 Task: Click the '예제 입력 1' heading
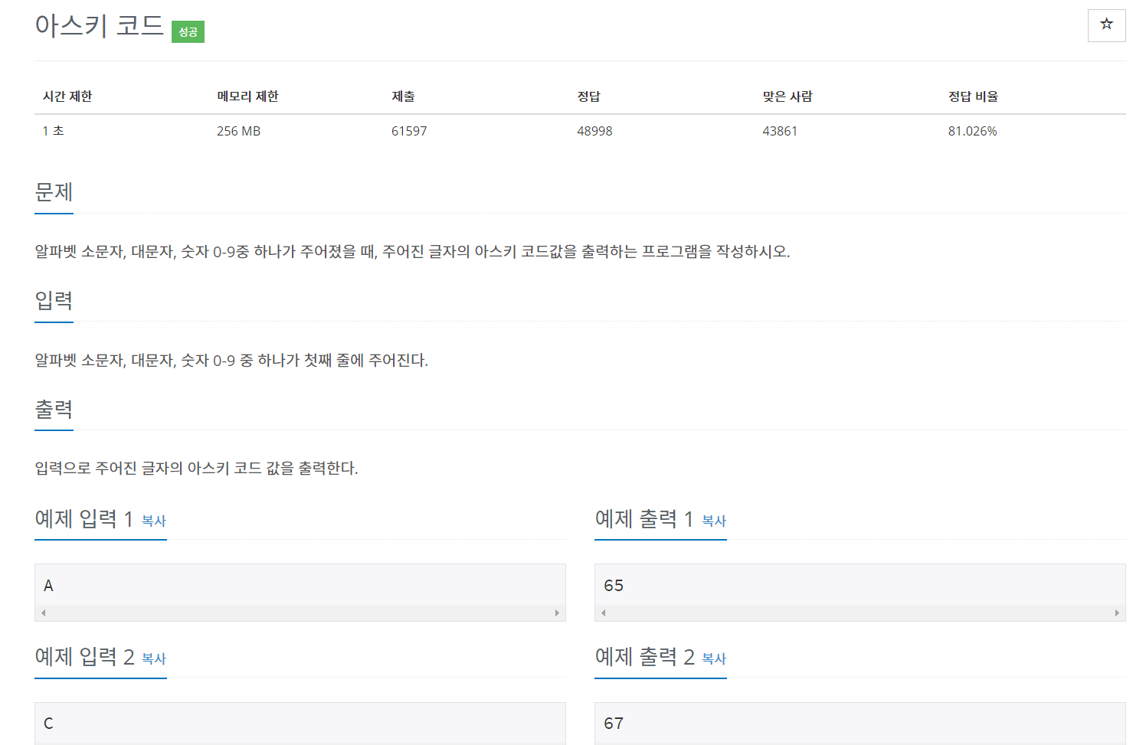point(84,519)
